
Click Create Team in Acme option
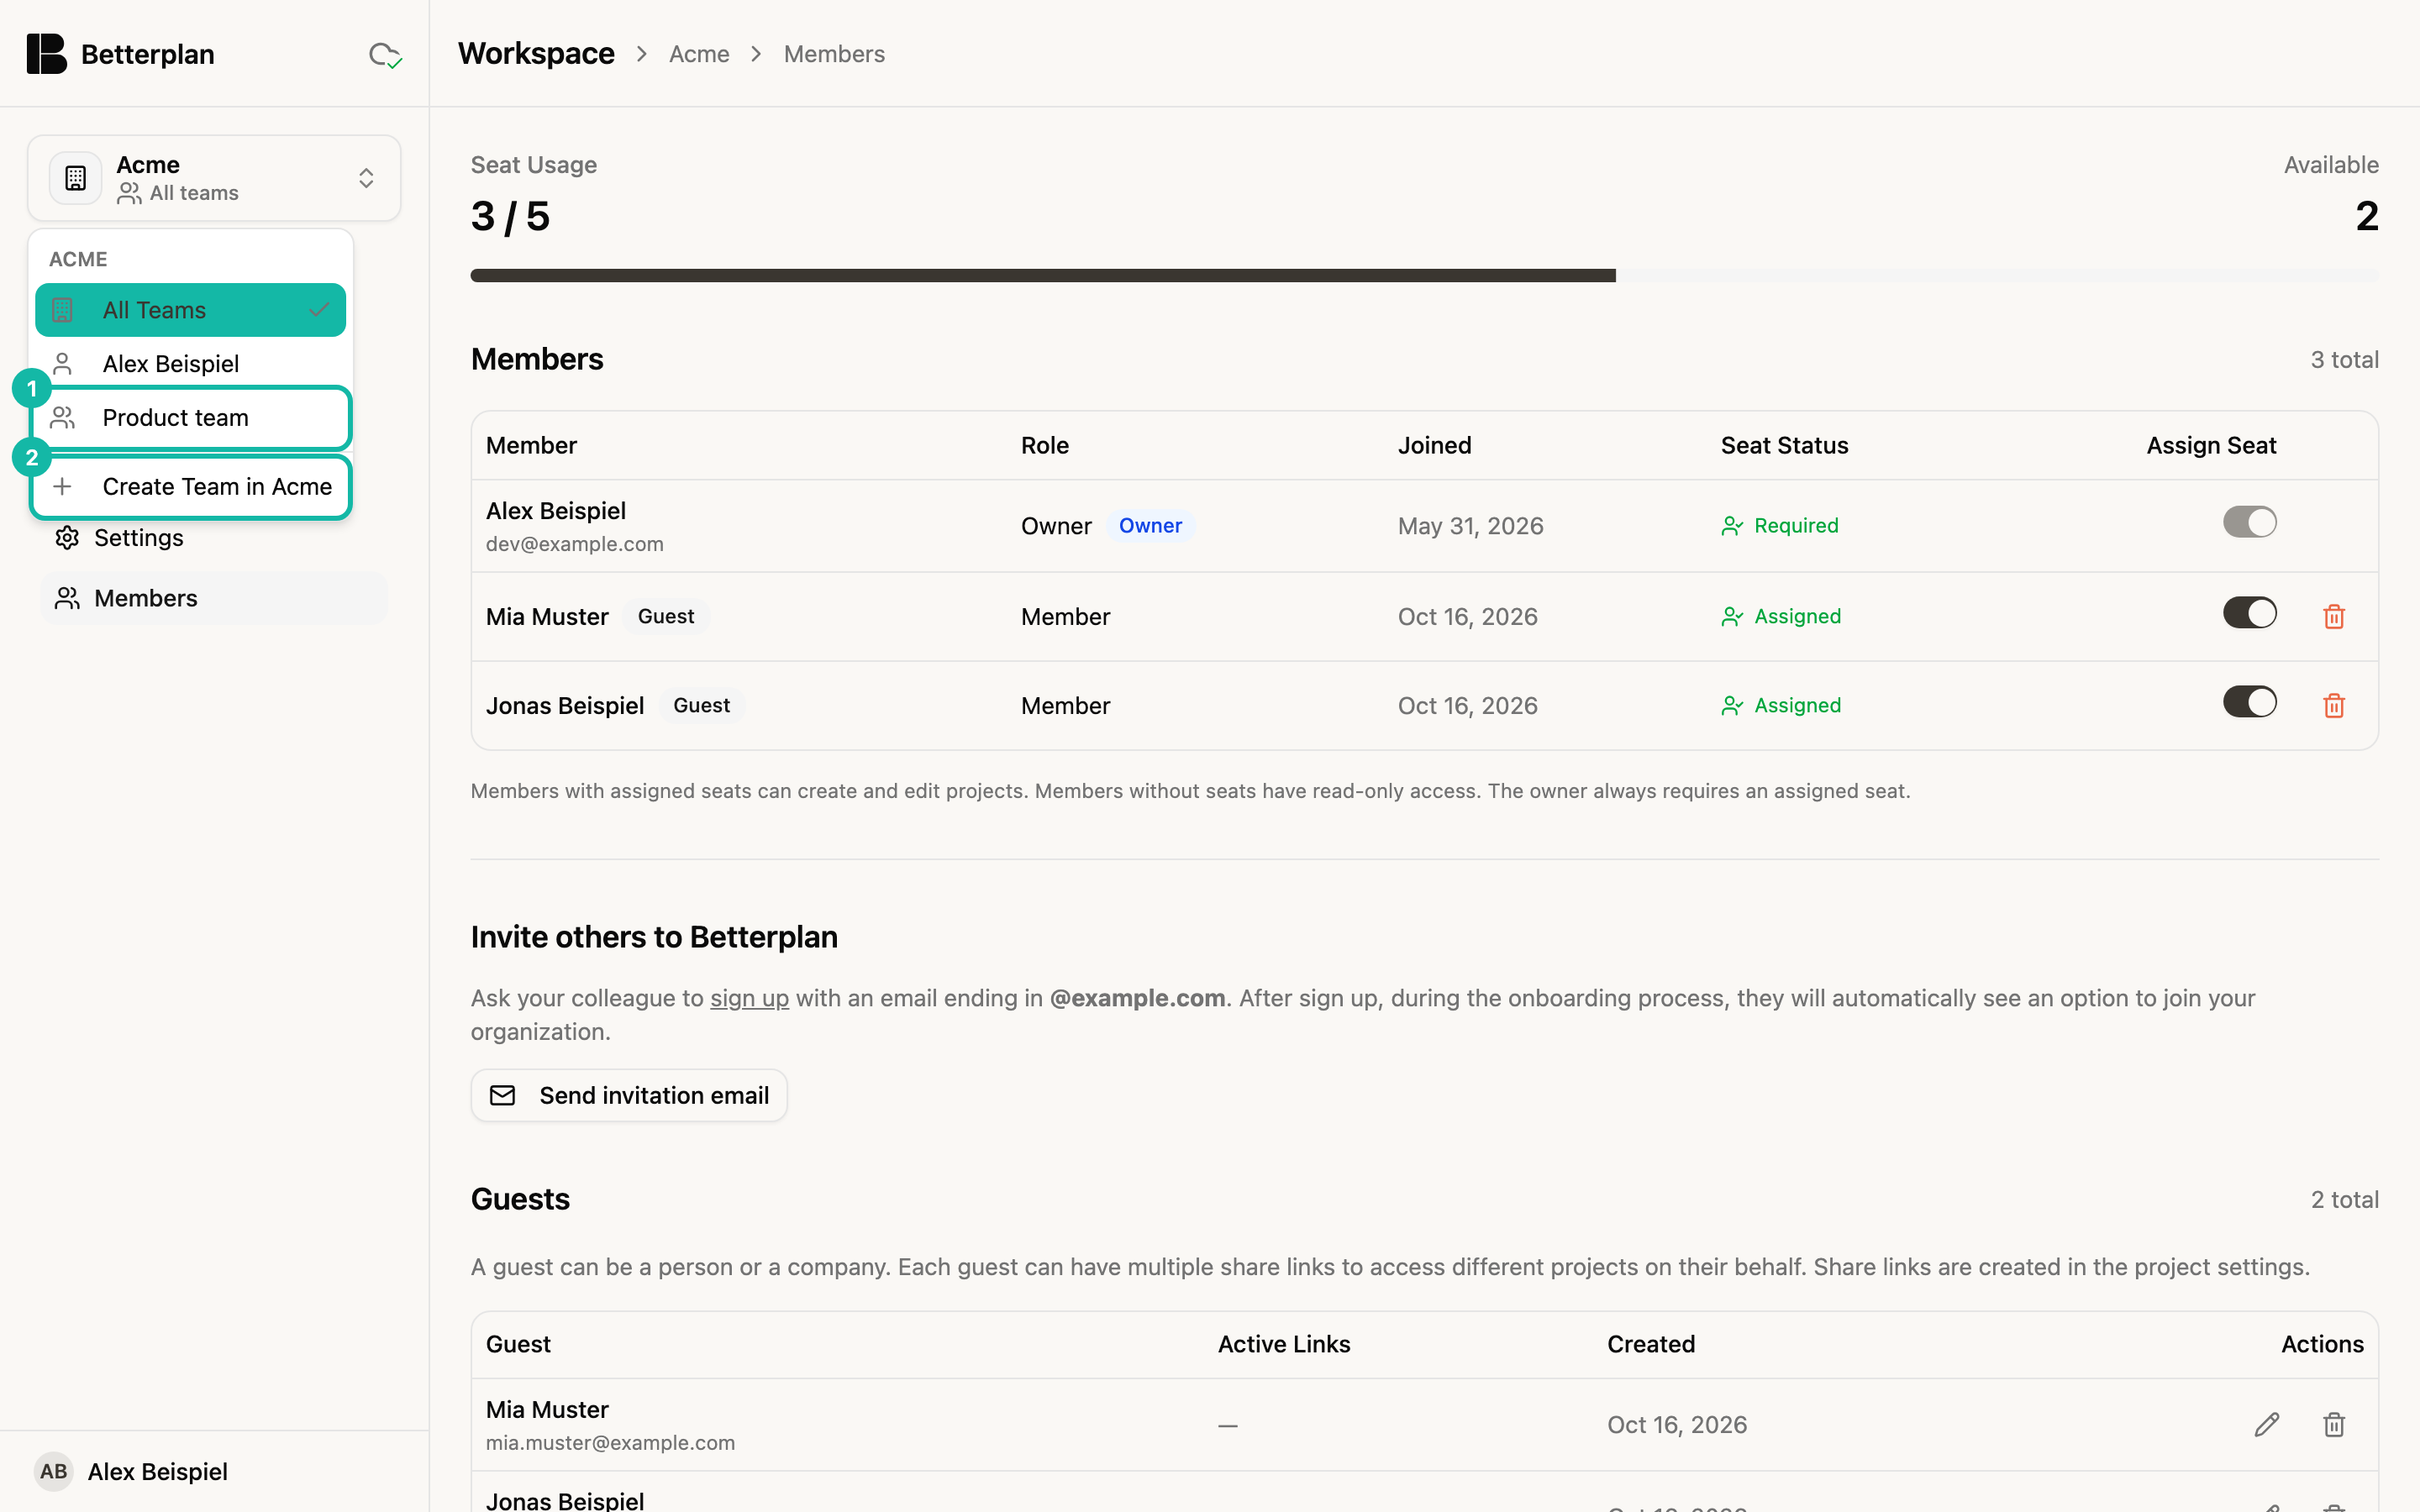[190, 487]
